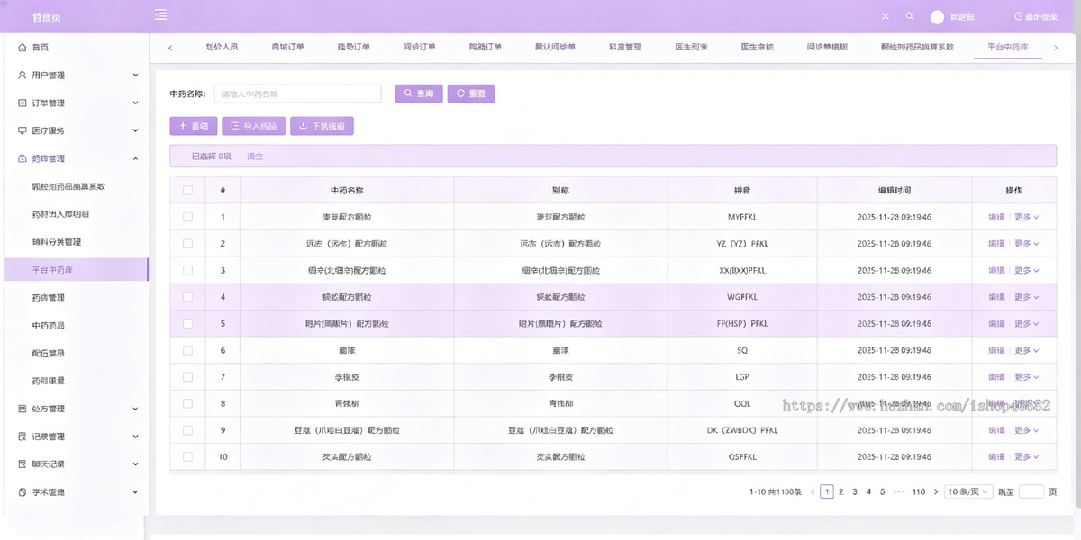
Task: Click 编辑 for the row numbered 10
Action: point(996,457)
